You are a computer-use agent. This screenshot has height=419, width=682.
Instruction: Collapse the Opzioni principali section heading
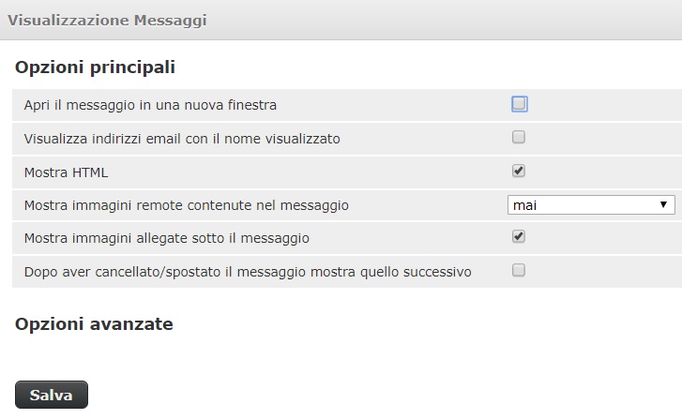pos(95,67)
